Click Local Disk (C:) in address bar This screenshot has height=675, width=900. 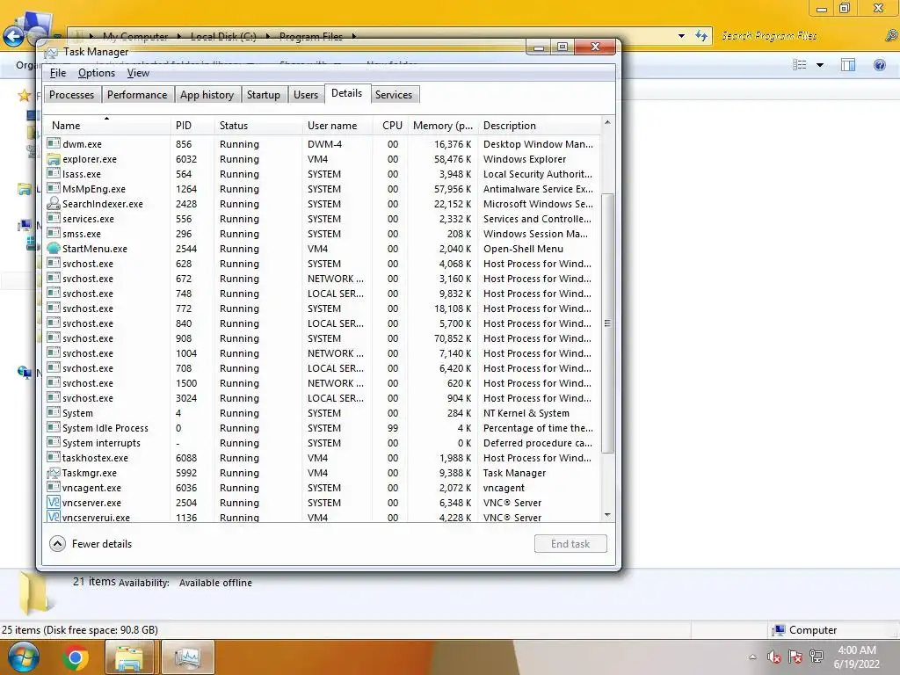pos(223,37)
